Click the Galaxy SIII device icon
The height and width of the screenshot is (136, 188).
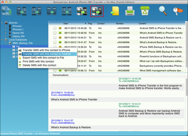pos(10,36)
